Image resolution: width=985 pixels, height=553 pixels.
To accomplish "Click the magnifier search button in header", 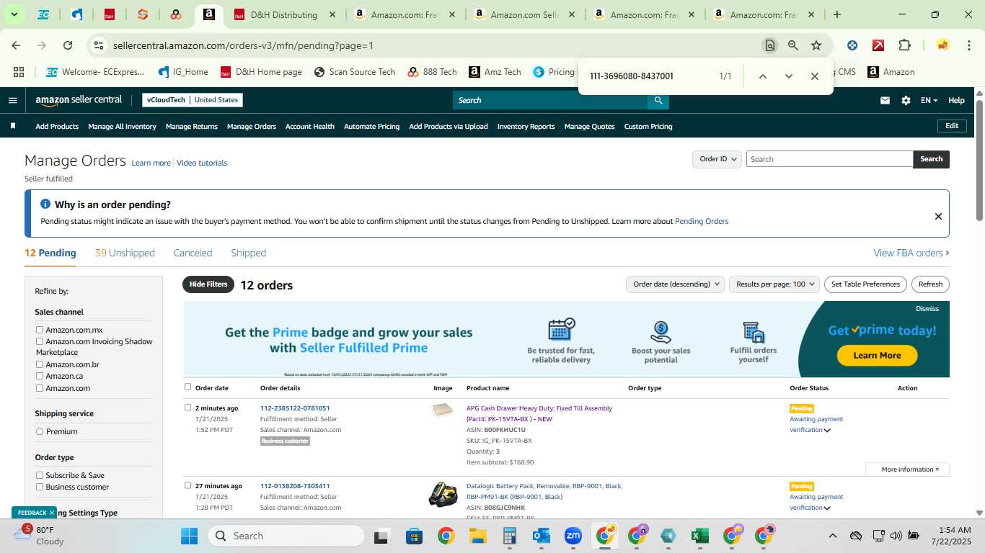I will tap(658, 100).
